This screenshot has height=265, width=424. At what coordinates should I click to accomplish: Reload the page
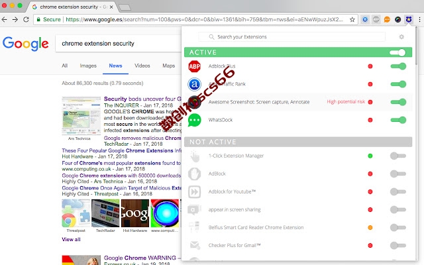26,19
